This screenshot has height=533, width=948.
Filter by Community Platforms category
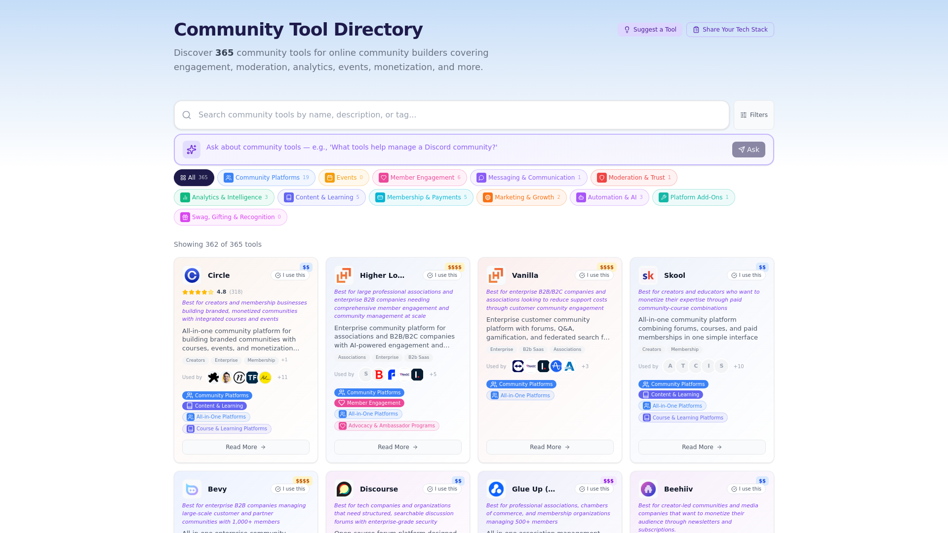click(266, 178)
